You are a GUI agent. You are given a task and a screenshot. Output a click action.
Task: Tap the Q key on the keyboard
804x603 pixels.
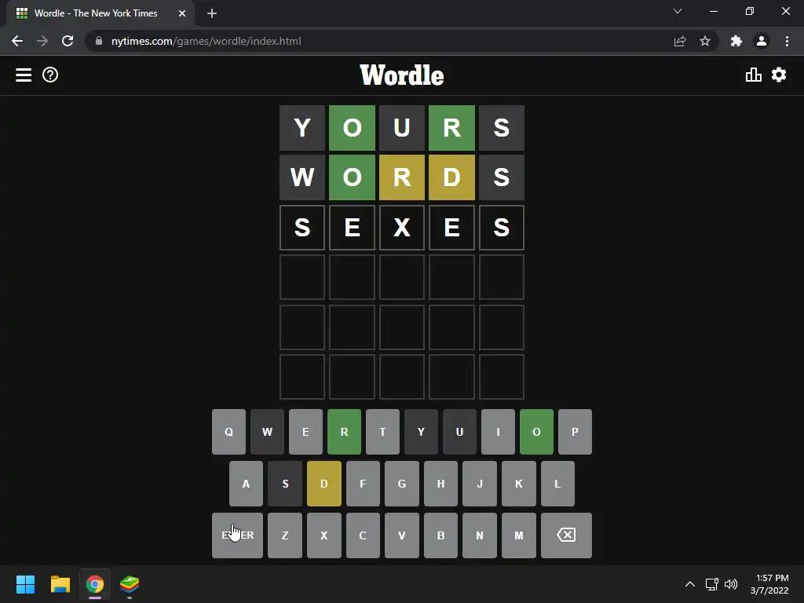click(x=228, y=432)
